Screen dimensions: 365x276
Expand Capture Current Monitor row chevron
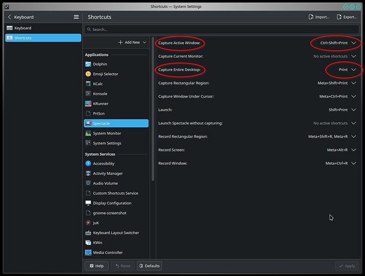coord(353,56)
